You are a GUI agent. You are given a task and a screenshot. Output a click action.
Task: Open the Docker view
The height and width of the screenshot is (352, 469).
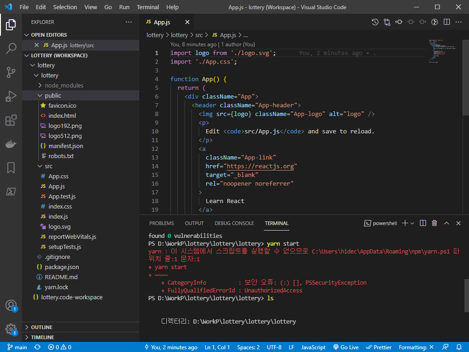[x=11, y=144]
